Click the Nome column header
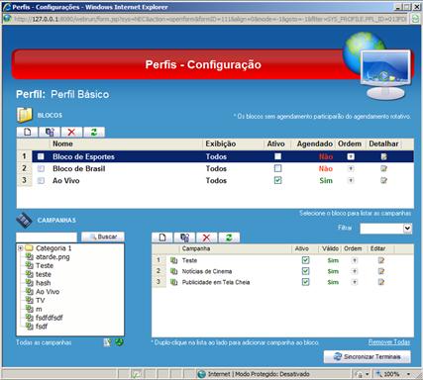423x380 pixels. [62, 143]
